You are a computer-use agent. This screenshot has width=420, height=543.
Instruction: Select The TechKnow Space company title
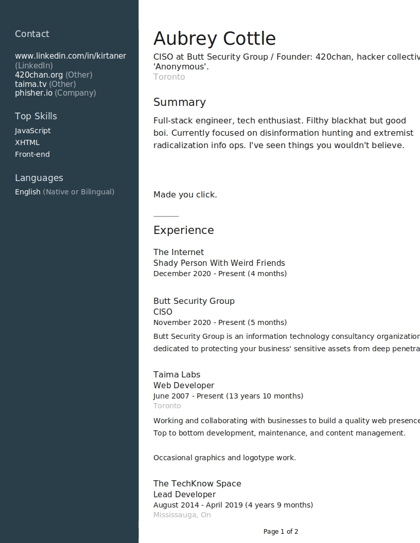tap(197, 484)
